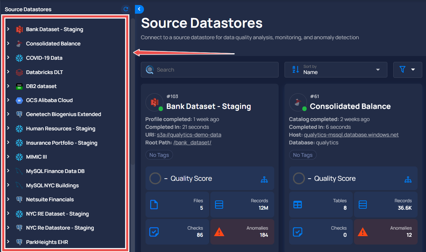Click the A-Z sort order icon
Viewport: 426px width, 252px height.
[x=295, y=70]
